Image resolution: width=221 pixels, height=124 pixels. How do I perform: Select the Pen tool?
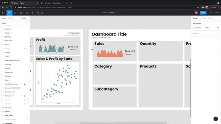27,13
